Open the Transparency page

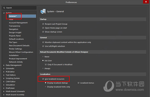pyautogui.click(x=15, y=26)
